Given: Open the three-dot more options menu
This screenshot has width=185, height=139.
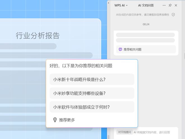Looking at the screenshot, I should click(164, 5).
